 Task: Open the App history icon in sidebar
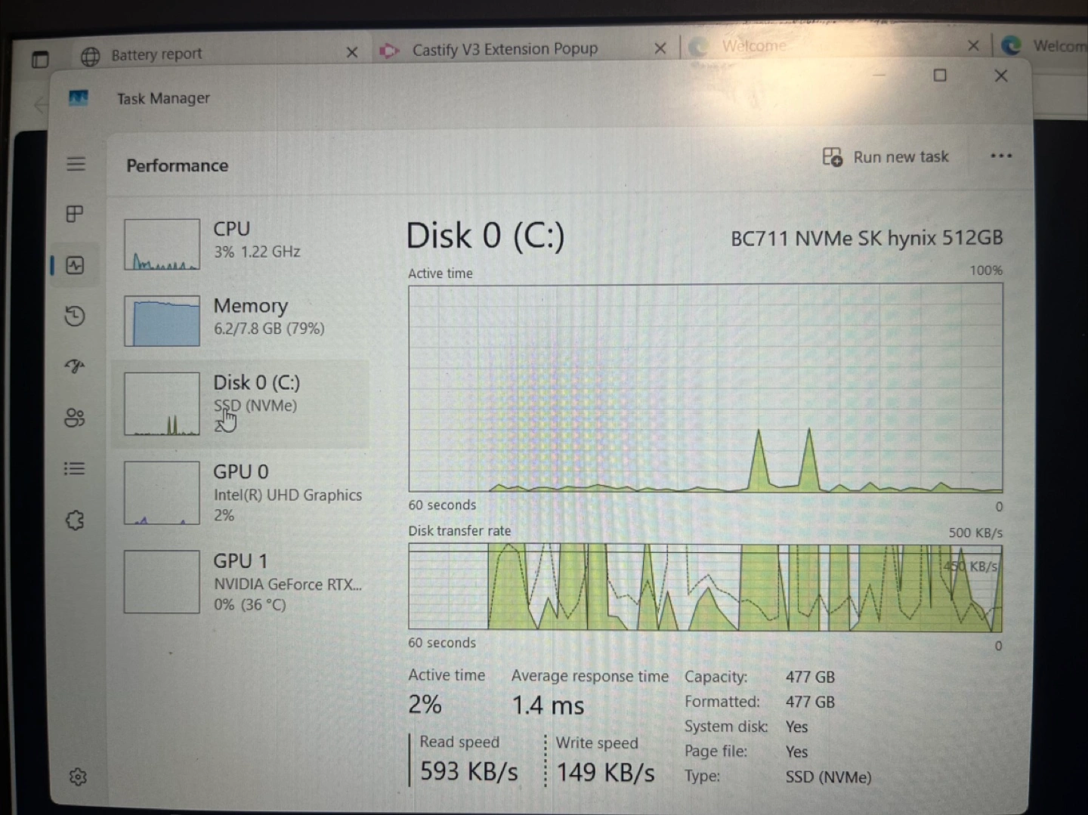[75, 316]
